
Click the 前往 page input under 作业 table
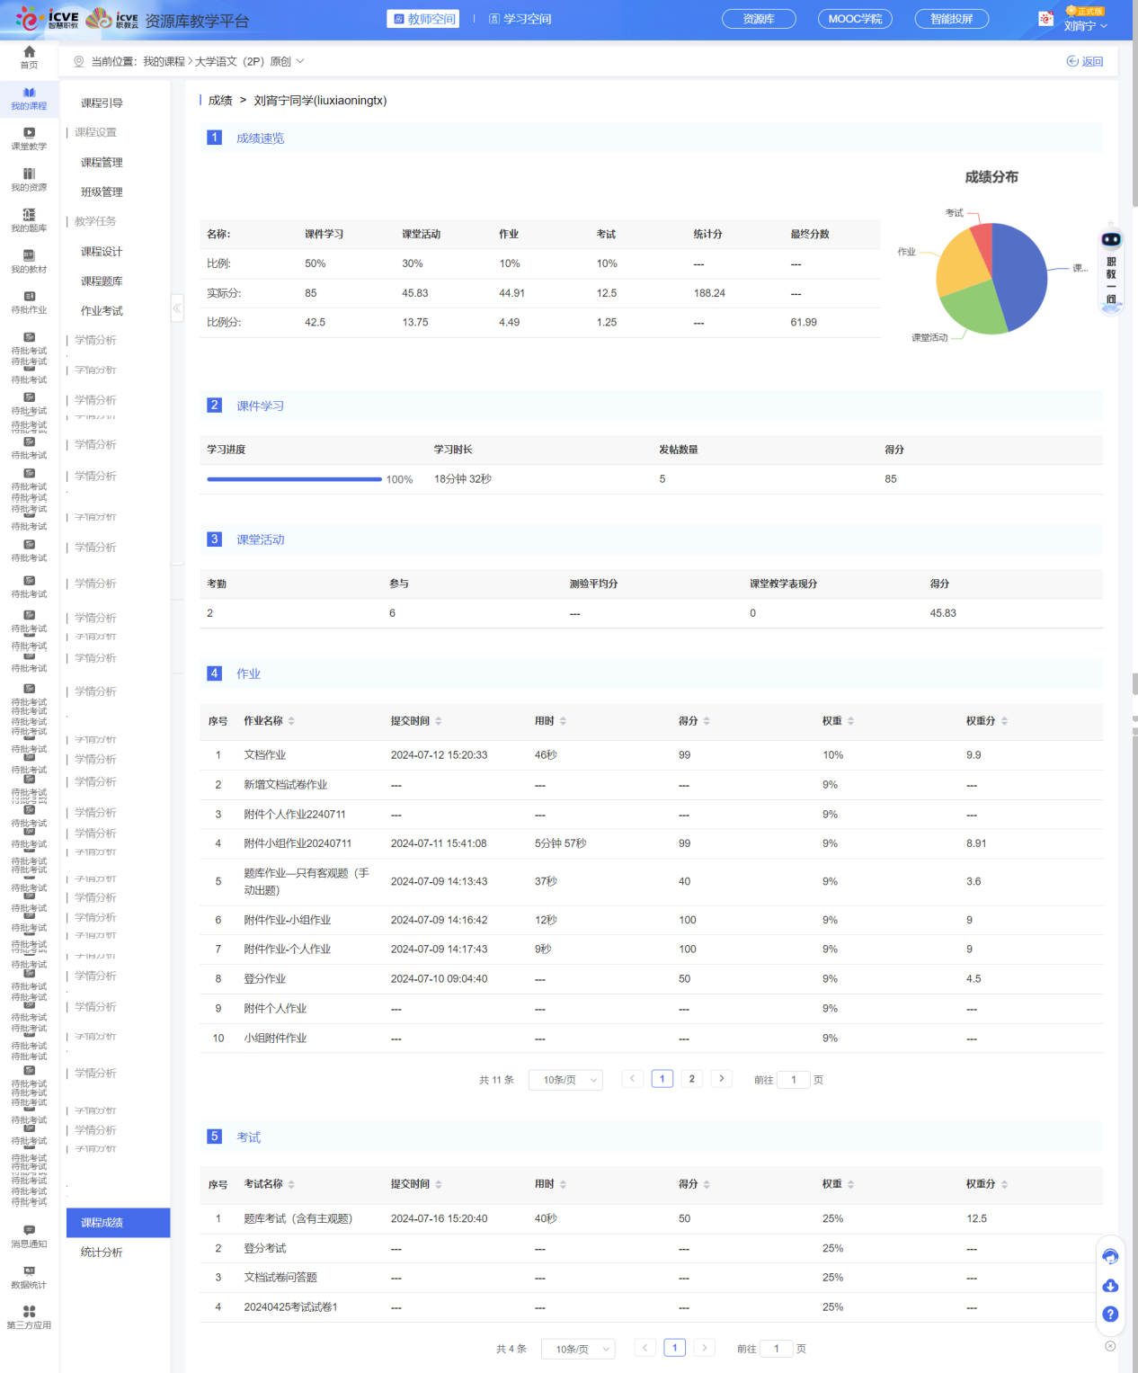[794, 1080]
